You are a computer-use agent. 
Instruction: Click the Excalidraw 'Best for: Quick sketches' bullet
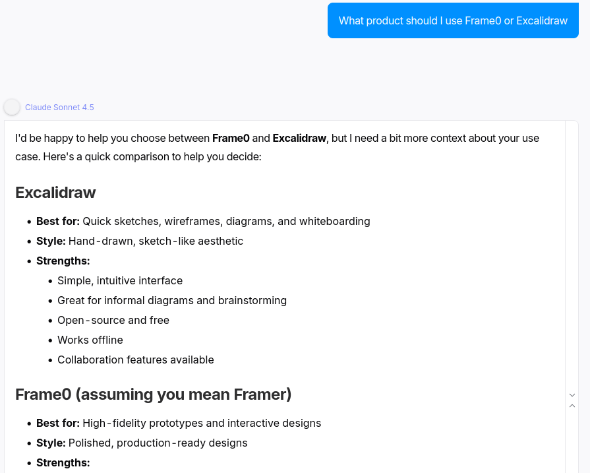[203, 222]
